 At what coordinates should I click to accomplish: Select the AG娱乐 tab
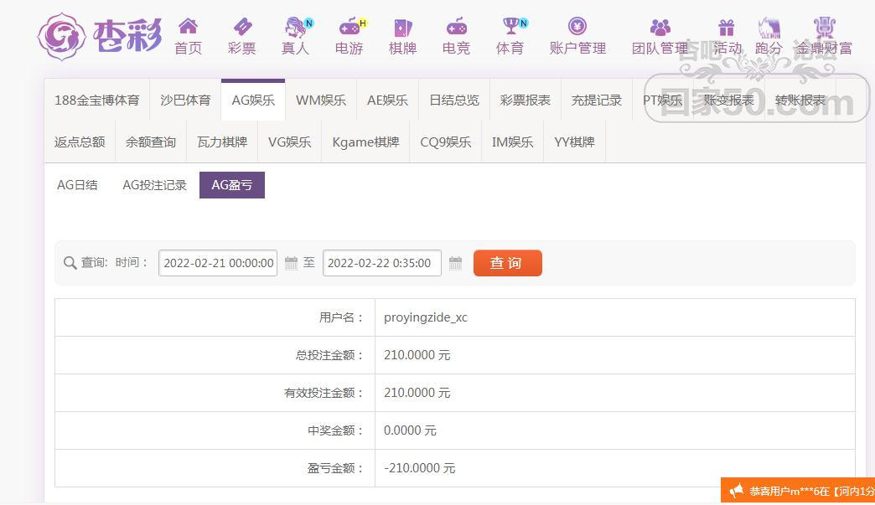(x=253, y=100)
